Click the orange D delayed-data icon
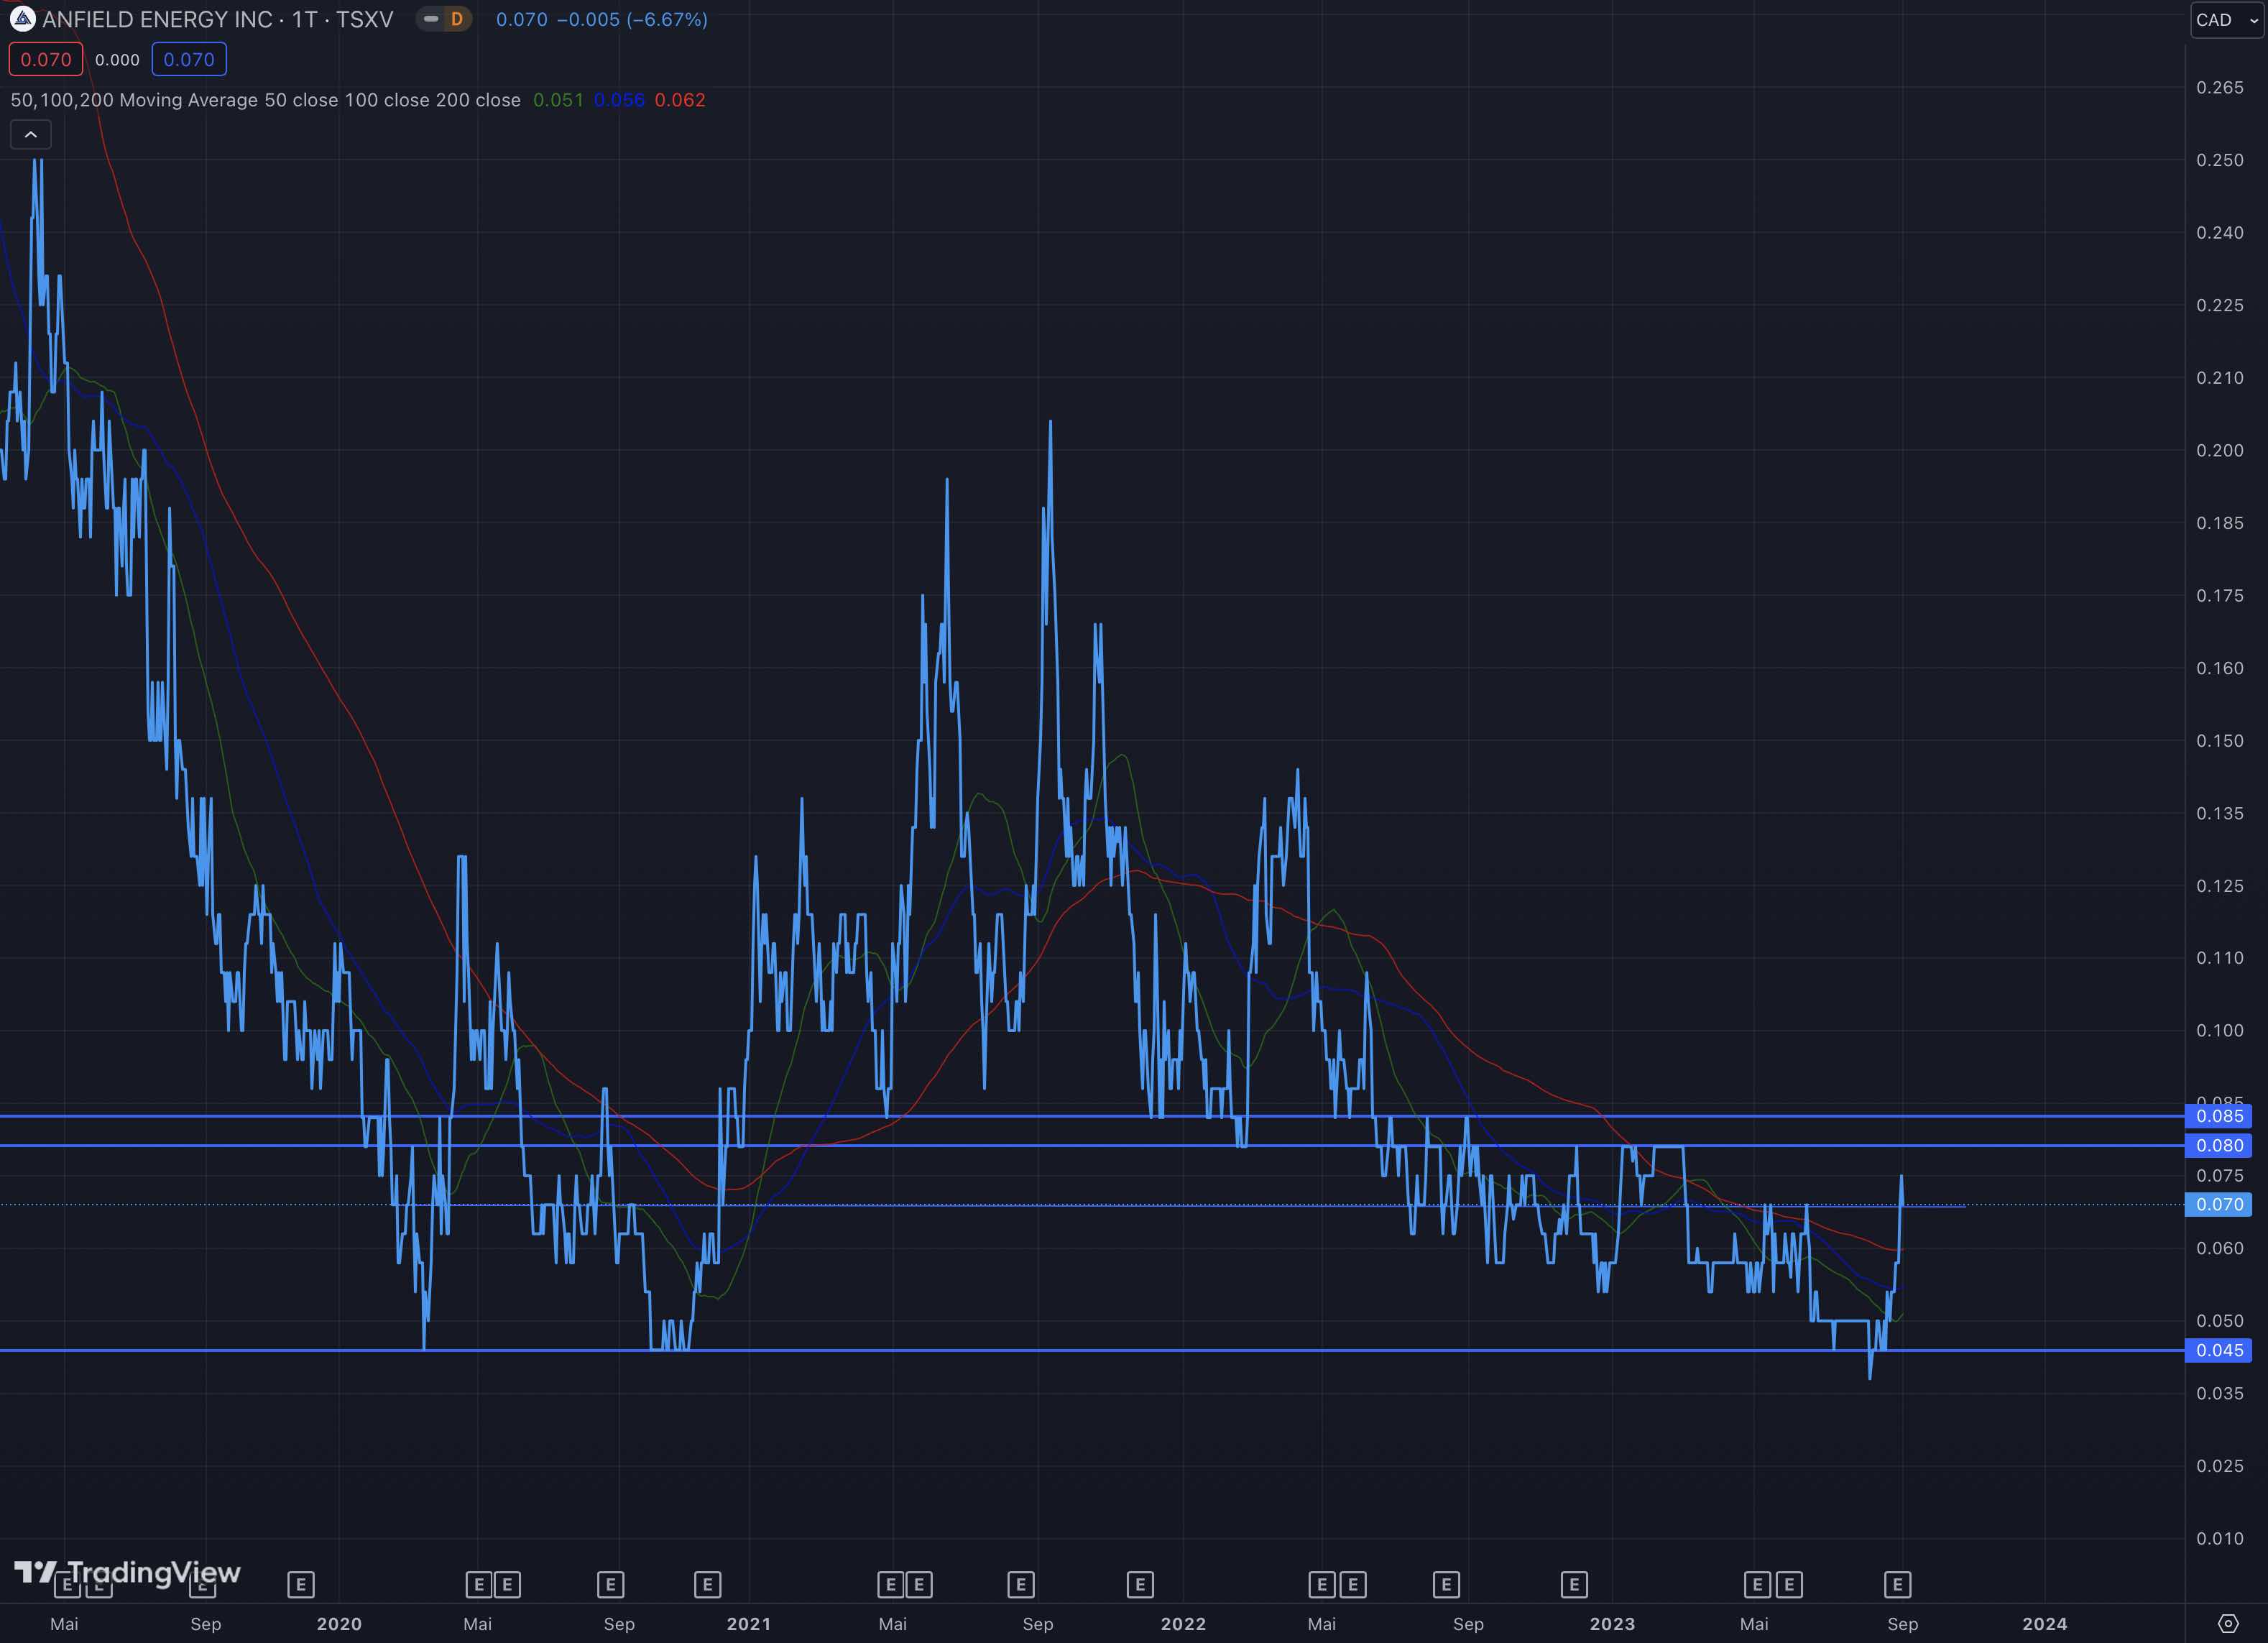This screenshot has width=2268, height=1643. pos(457,19)
